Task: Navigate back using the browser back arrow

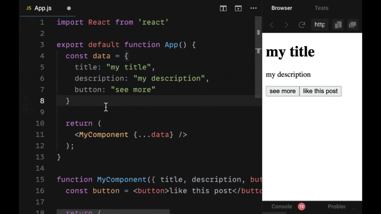Action: click(x=271, y=25)
